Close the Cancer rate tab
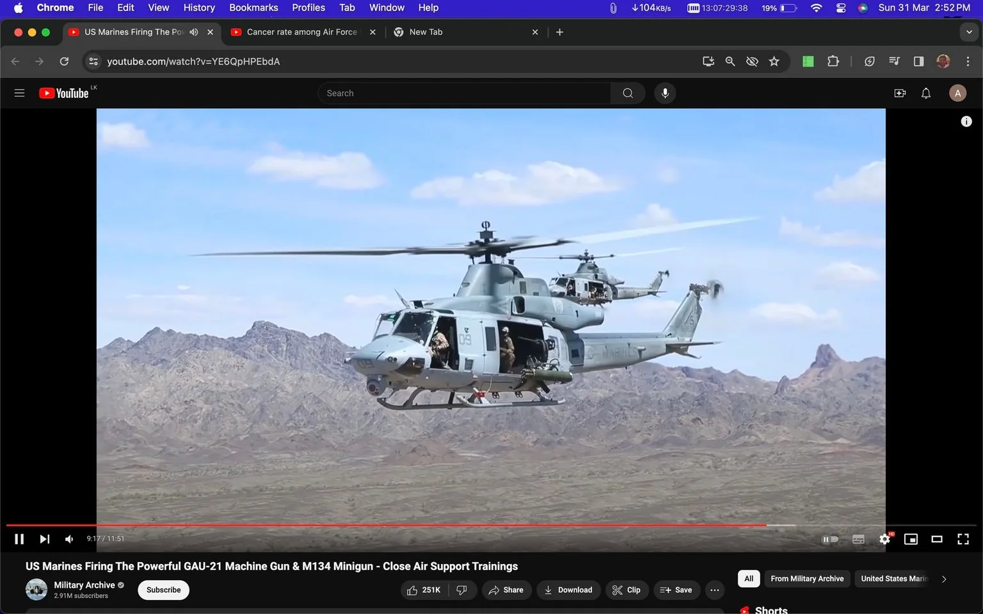This screenshot has height=614, width=983. (372, 32)
